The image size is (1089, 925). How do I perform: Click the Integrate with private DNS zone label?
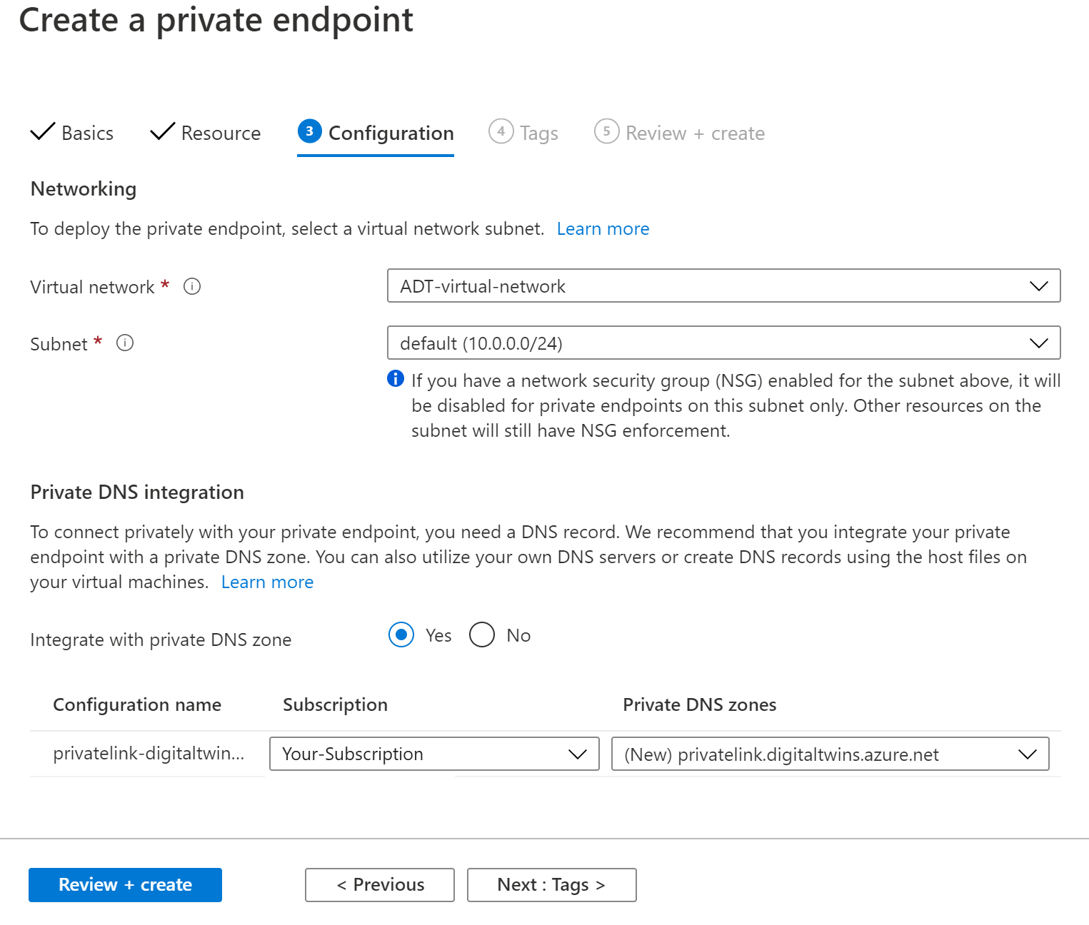pyautogui.click(x=161, y=640)
